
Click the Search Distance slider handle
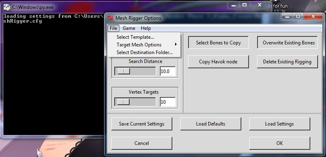(124, 71)
